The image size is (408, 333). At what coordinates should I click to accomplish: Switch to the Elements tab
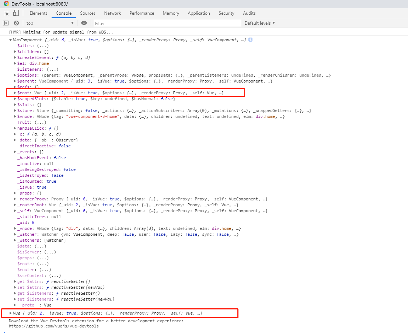38,13
